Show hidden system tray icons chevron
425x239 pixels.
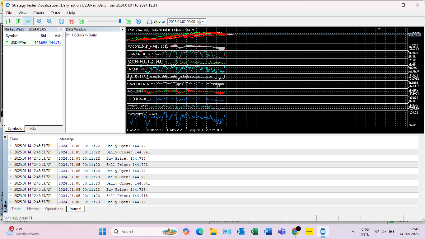pyautogui.click(x=353, y=232)
